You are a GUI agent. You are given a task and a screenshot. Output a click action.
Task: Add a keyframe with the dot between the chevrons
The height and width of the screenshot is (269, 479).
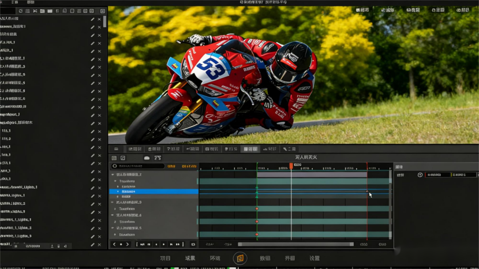coord(121,244)
